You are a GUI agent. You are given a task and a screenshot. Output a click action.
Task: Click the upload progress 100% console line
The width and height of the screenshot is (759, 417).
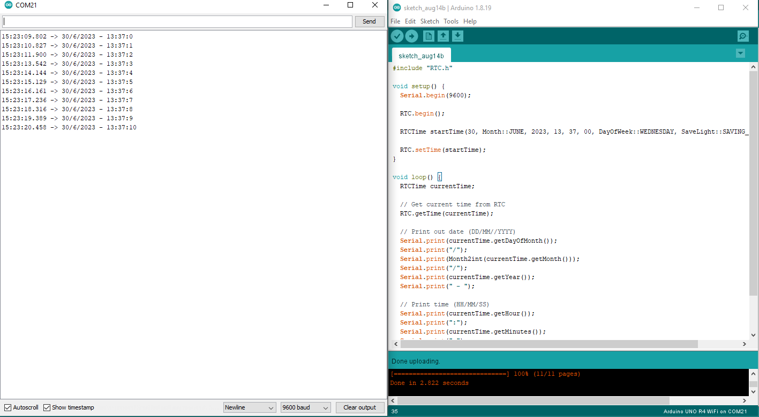click(485, 374)
